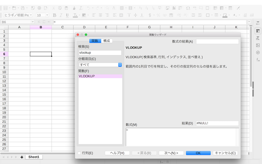Viewport: 262px width, 164px height.
Task: Toggle Bold formatting
Action: coord(54,15)
